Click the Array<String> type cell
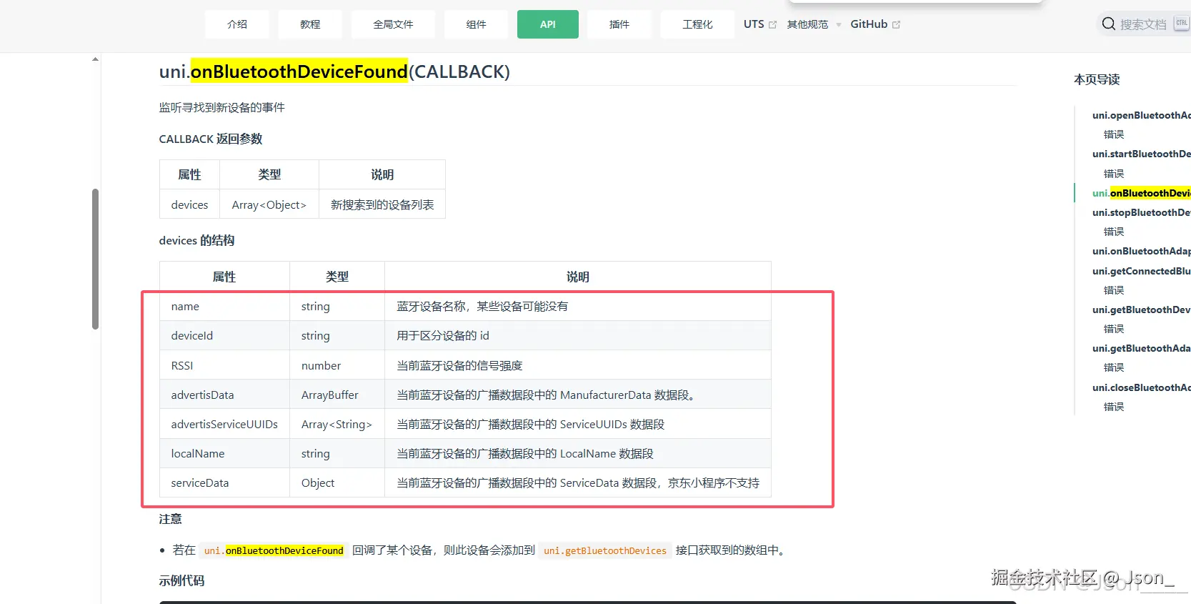Viewport: 1191px width, 604px height. 337,424
